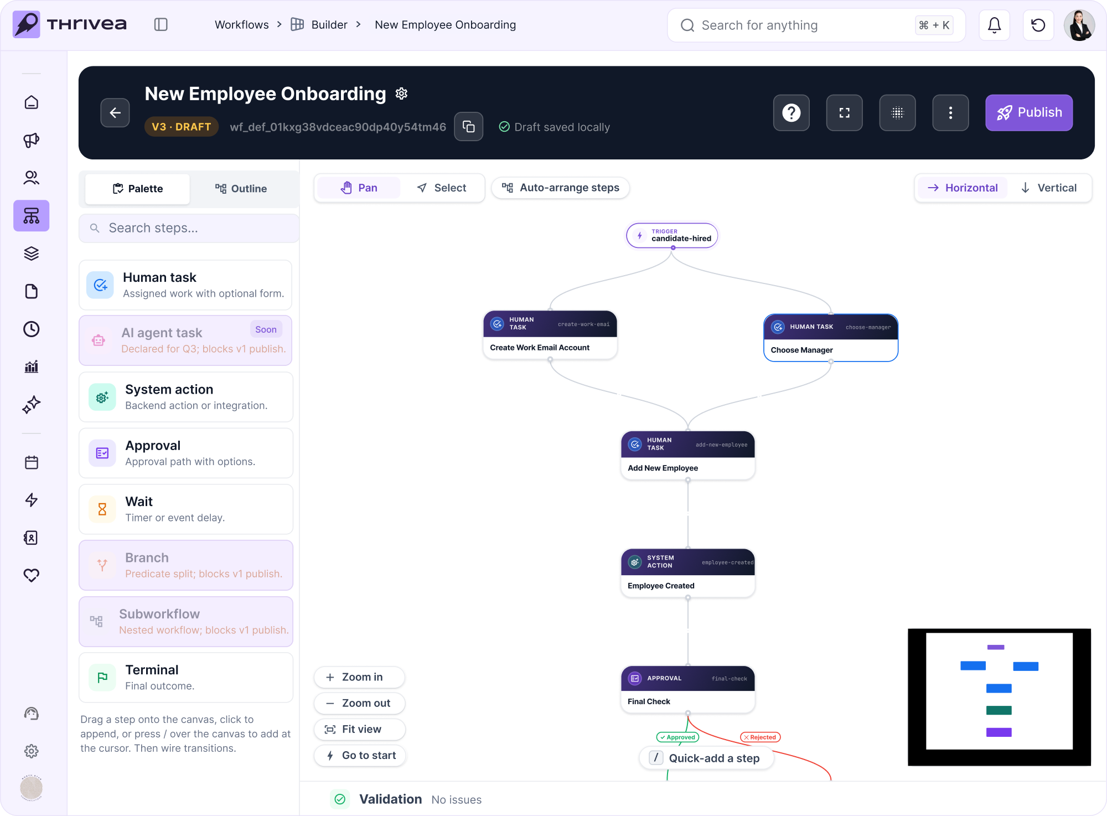This screenshot has height=816, width=1107.
Task: Click Fit view
Action: click(x=359, y=729)
